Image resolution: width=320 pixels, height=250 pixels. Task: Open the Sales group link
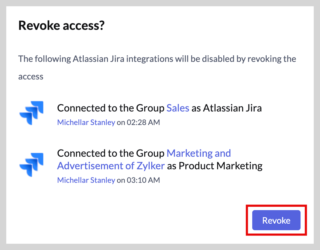(x=178, y=108)
